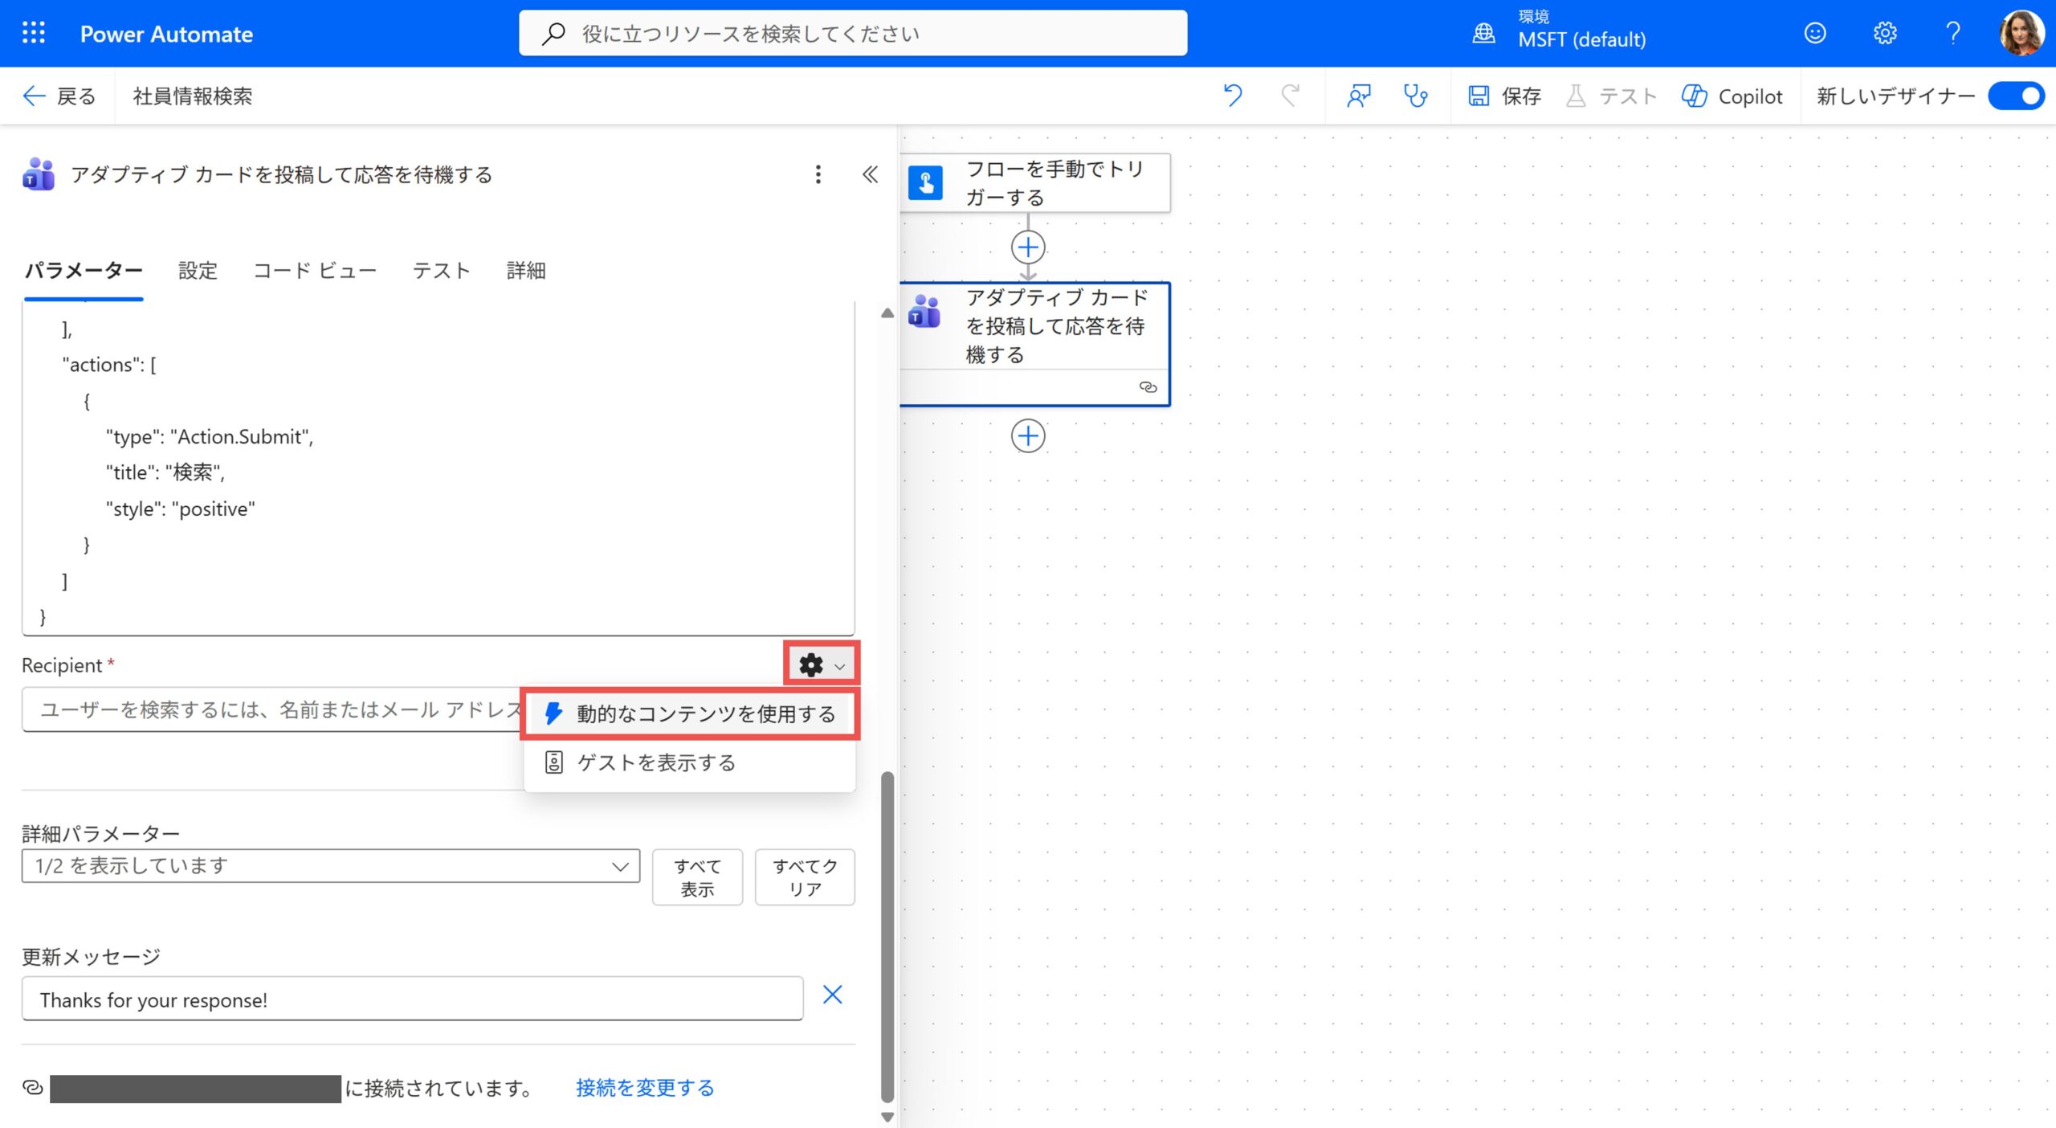Open the app launcher waffle icon
The image size is (2056, 1128).
[33, 33]
